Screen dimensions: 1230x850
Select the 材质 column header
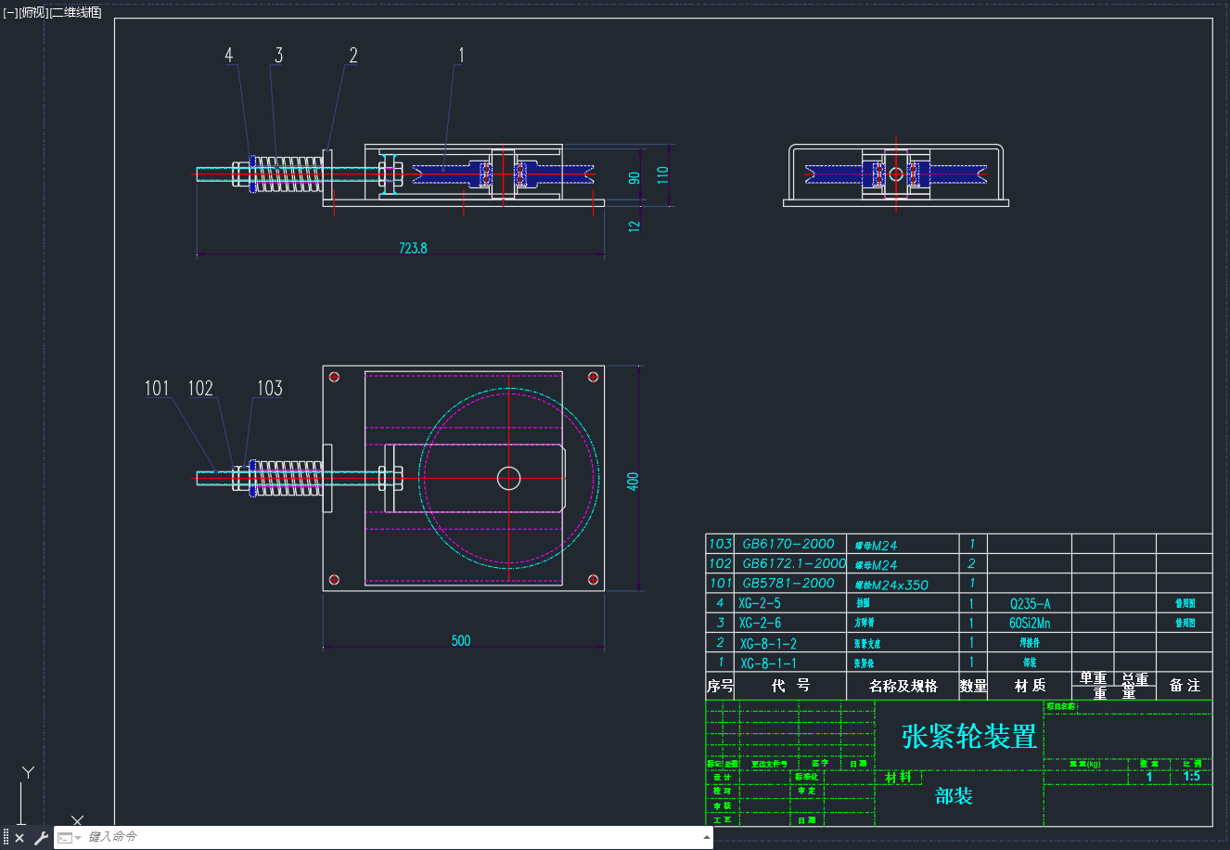coord(1030,685)
